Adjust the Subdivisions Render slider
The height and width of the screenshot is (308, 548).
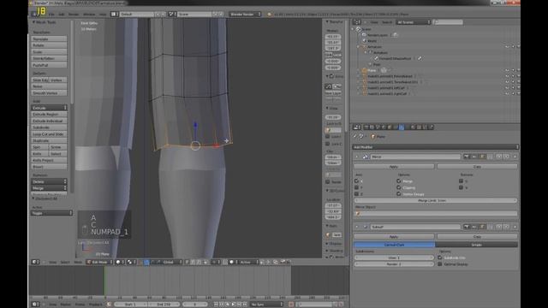pyautogui.click(x=394, y=264)
